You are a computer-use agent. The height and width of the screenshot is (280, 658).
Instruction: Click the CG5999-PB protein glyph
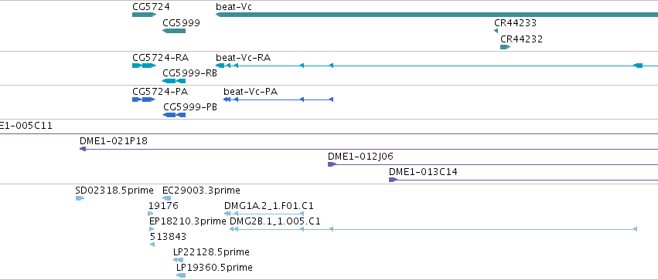174,115
